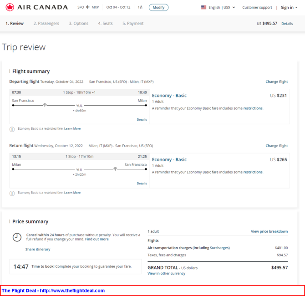
Task: Click the US $231 departing fare price
Action: click(x=278, y=96)
